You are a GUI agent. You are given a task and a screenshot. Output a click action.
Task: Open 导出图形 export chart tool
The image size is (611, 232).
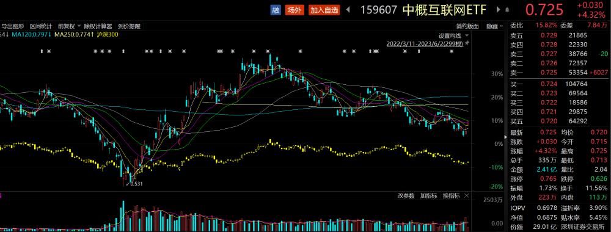point(13,26)
